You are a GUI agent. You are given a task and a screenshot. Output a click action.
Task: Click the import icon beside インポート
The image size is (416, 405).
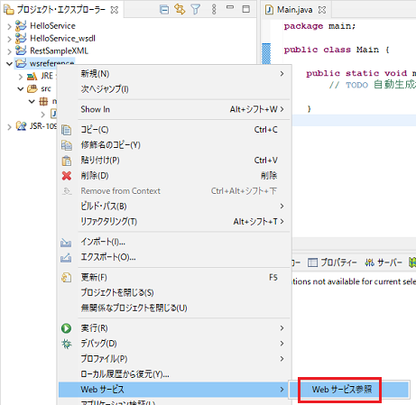coord(66,243)
